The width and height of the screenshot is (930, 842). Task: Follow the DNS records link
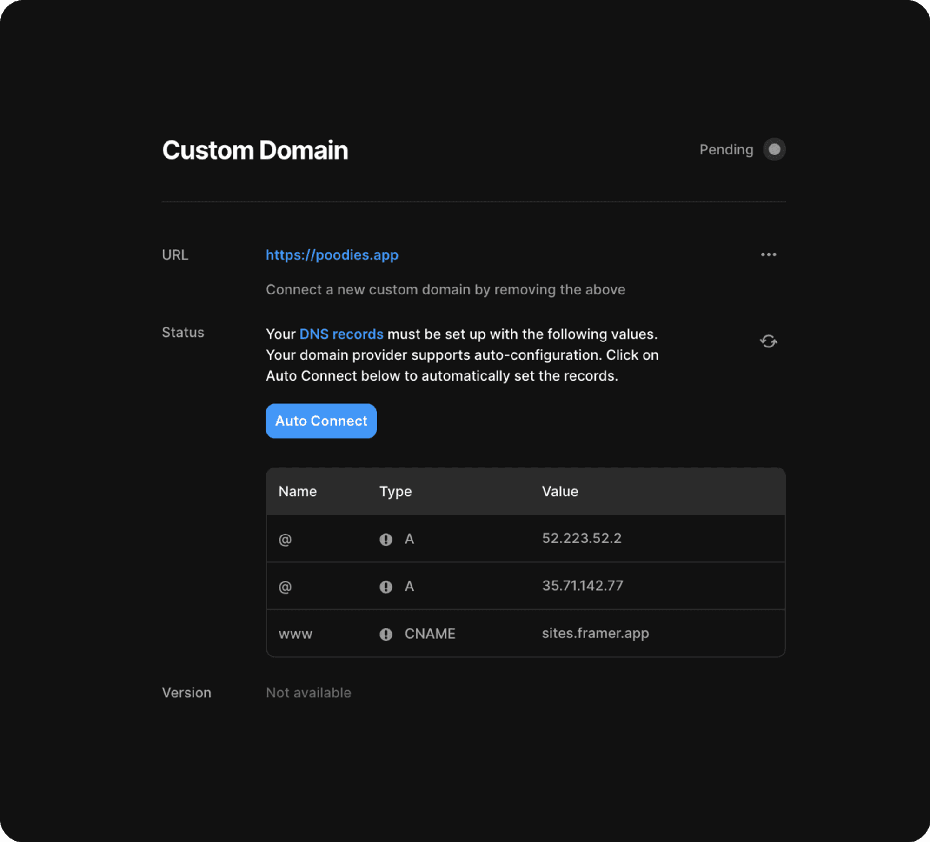341,334
